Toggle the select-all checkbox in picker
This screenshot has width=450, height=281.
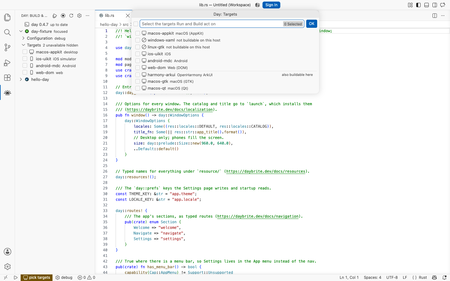[x=136, y=24]
